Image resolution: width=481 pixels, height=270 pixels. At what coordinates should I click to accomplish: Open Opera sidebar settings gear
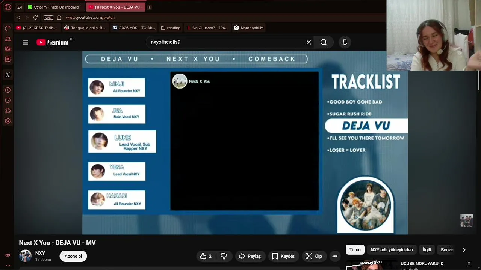pyautogui.click(x=8, y=121)
